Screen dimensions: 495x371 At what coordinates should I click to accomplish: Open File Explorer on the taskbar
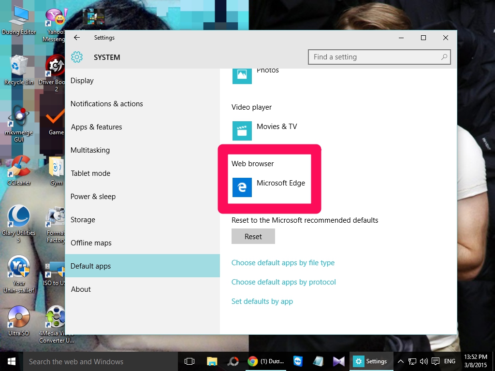click(212, 361)
